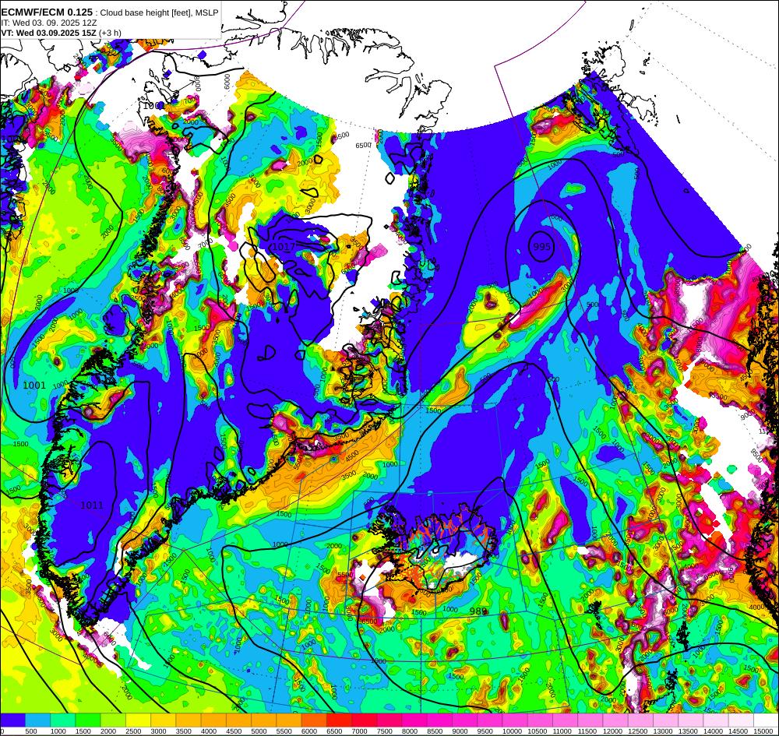The image size is (779, 736).
Task: Select the light blue swatch between 500 and 1000
Action: [x=37, y=720]
